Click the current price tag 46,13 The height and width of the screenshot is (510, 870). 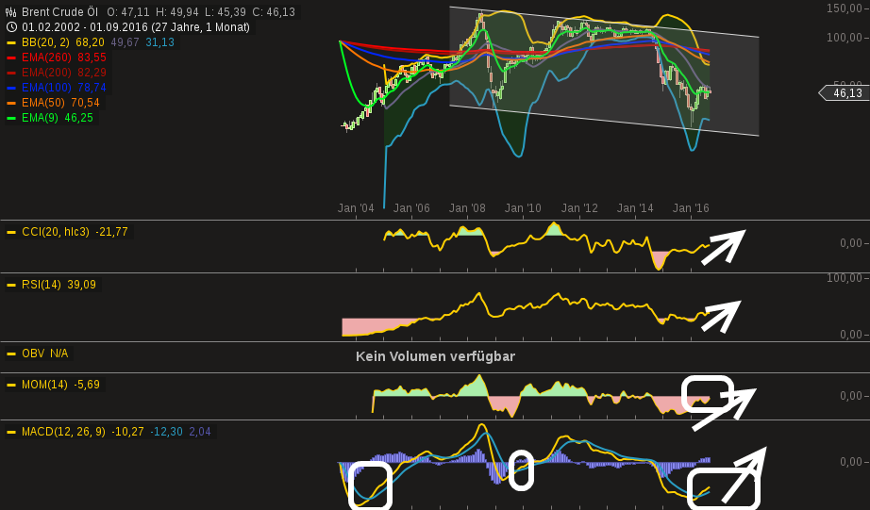846,93
